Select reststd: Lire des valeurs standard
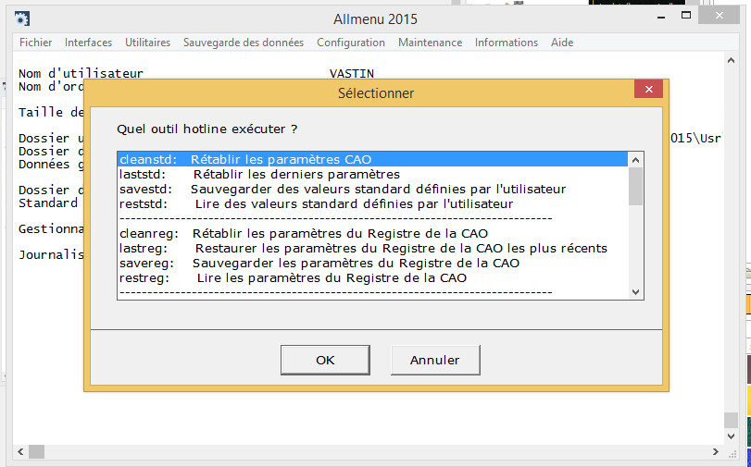Image resolution: width=751 pixels, height=467 pixels. [x=372, y=203]
